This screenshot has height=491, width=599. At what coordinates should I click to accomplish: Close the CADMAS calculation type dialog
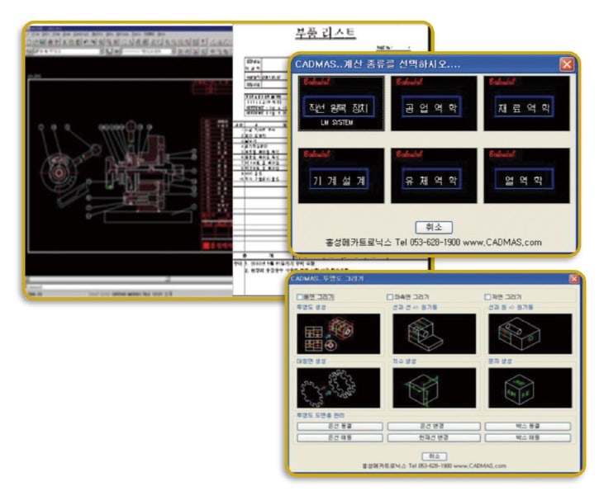(567, 64)
